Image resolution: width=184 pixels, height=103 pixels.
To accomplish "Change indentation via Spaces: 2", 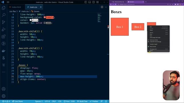I will click(x=39, y=101).
